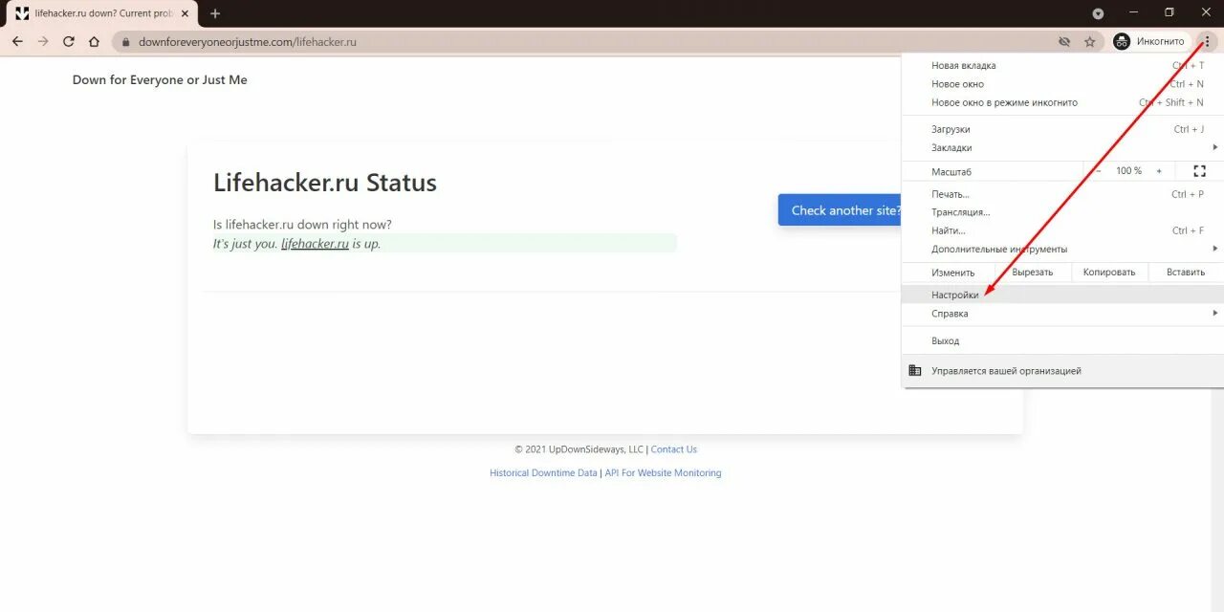Select the lifehacker.ru down tab
Viewport: 1224px width, 612px height.
[x=100, y=13]
